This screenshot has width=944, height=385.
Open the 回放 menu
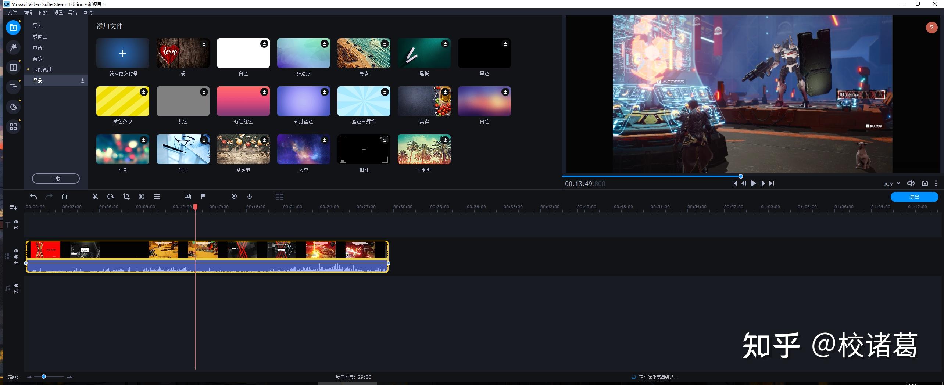pyautogui.click(x=43, y=12)
